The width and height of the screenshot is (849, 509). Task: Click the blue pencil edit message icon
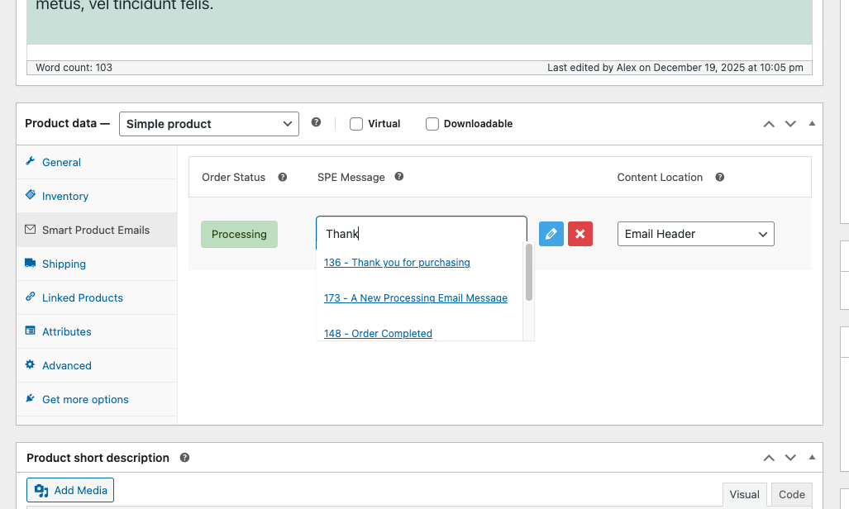pyautogui.click(x=551, y=234)
